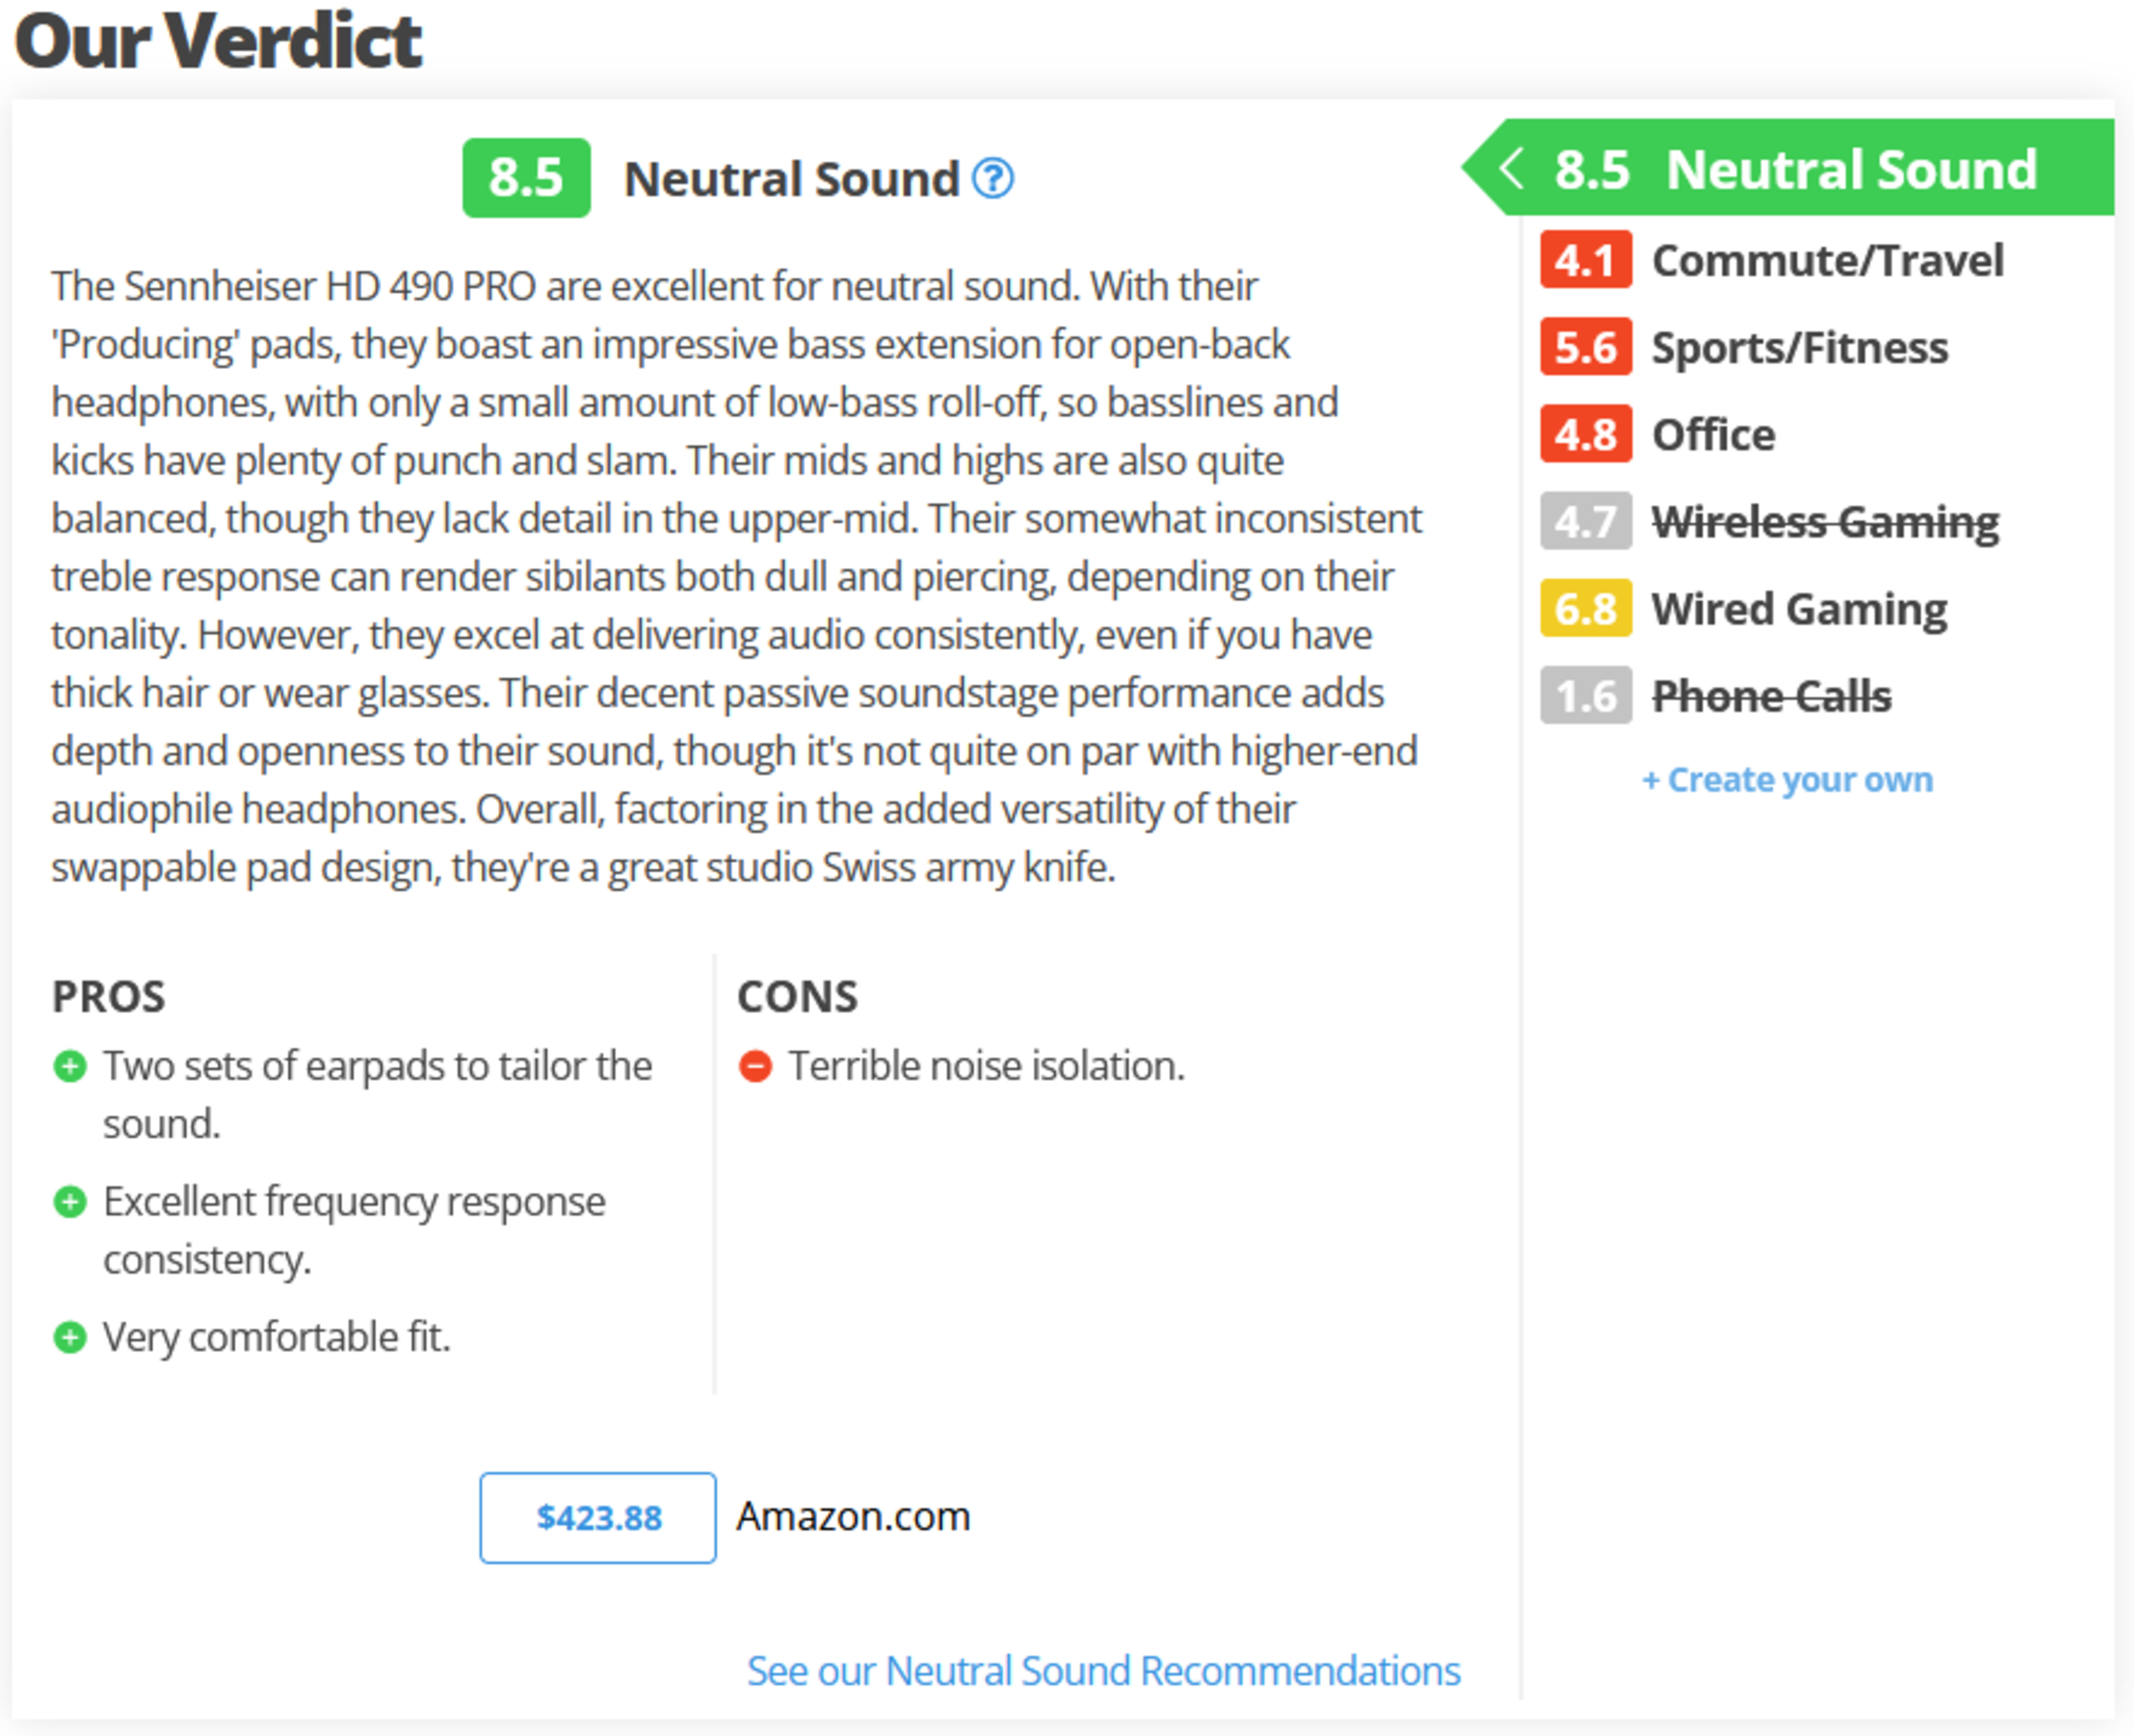
Task: Click the 4.1 Commute/Travel score badge
Action: tap(1585, 260)
